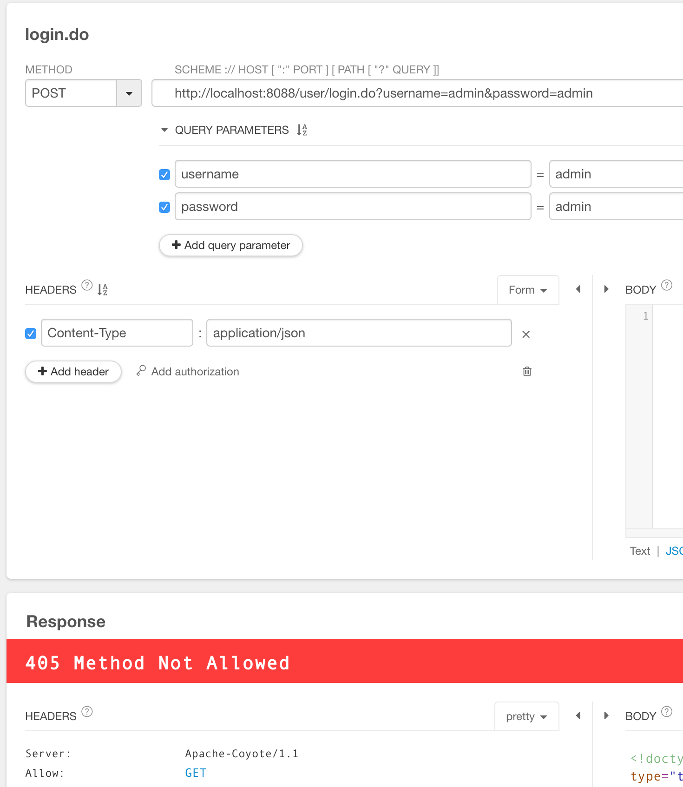
Task: Click the password parameter name field
Action: coord(353,207)
